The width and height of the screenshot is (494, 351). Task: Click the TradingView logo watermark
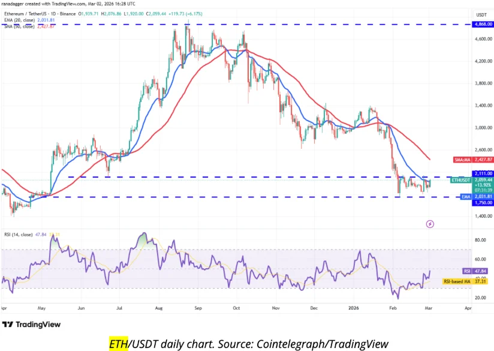pyautogui.click(x=31, y=325)
